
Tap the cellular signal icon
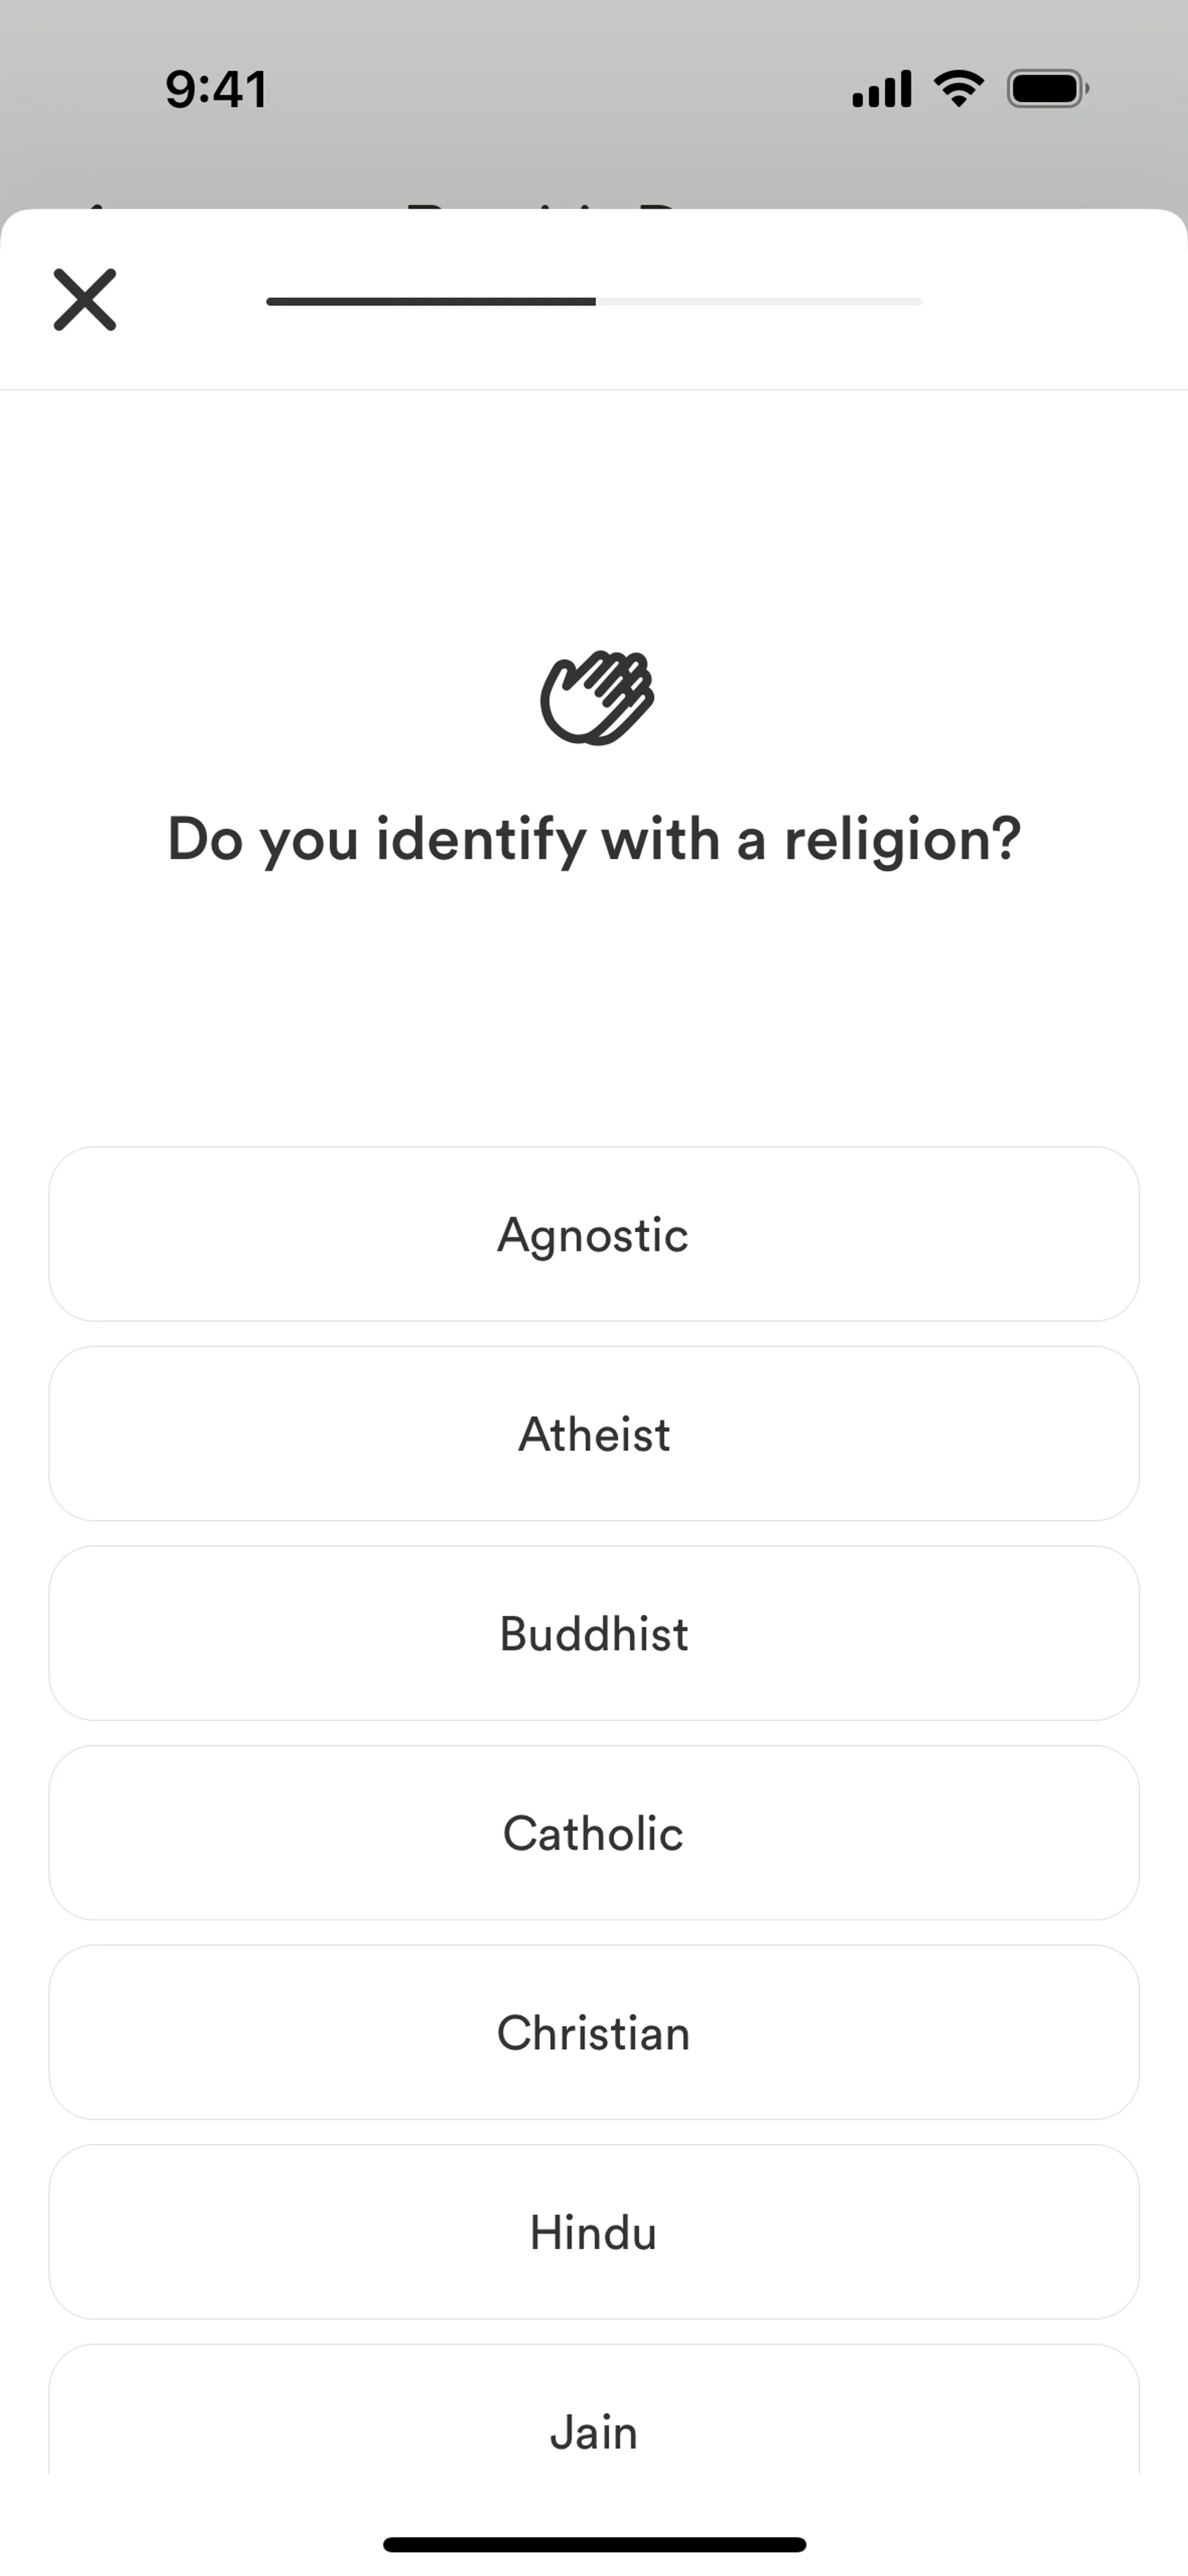[x=881, y=89]
